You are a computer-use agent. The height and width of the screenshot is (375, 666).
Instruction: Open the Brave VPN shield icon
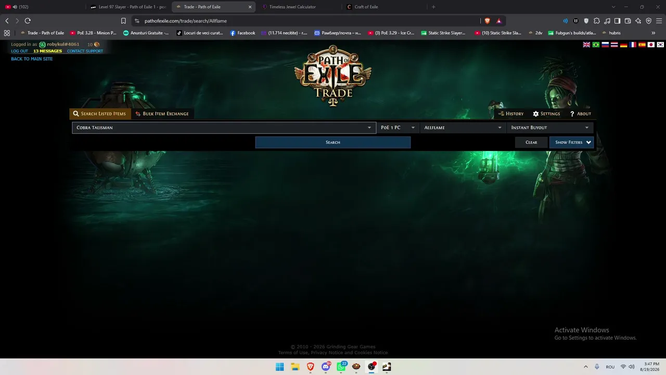[648, 21]
